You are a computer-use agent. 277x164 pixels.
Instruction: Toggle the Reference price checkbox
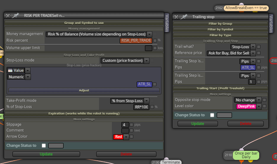click(258, 53)
